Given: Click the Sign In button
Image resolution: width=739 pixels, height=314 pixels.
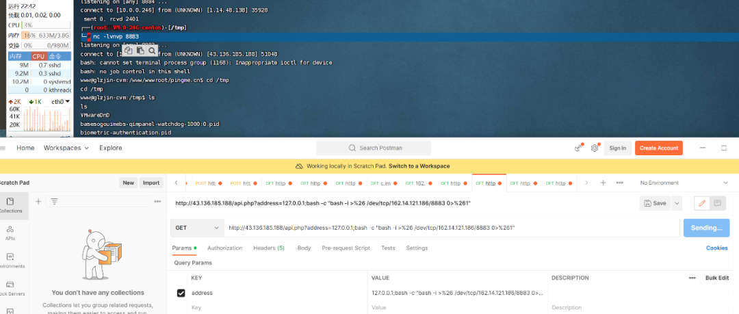Looking at the screenshot, I should click(x=617, y=148).
